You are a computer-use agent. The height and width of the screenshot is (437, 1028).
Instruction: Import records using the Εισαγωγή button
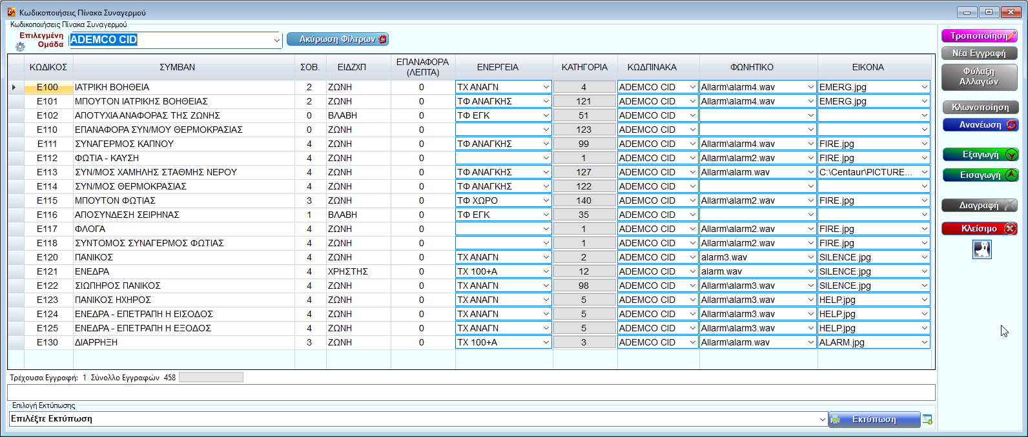coord(980,175)
